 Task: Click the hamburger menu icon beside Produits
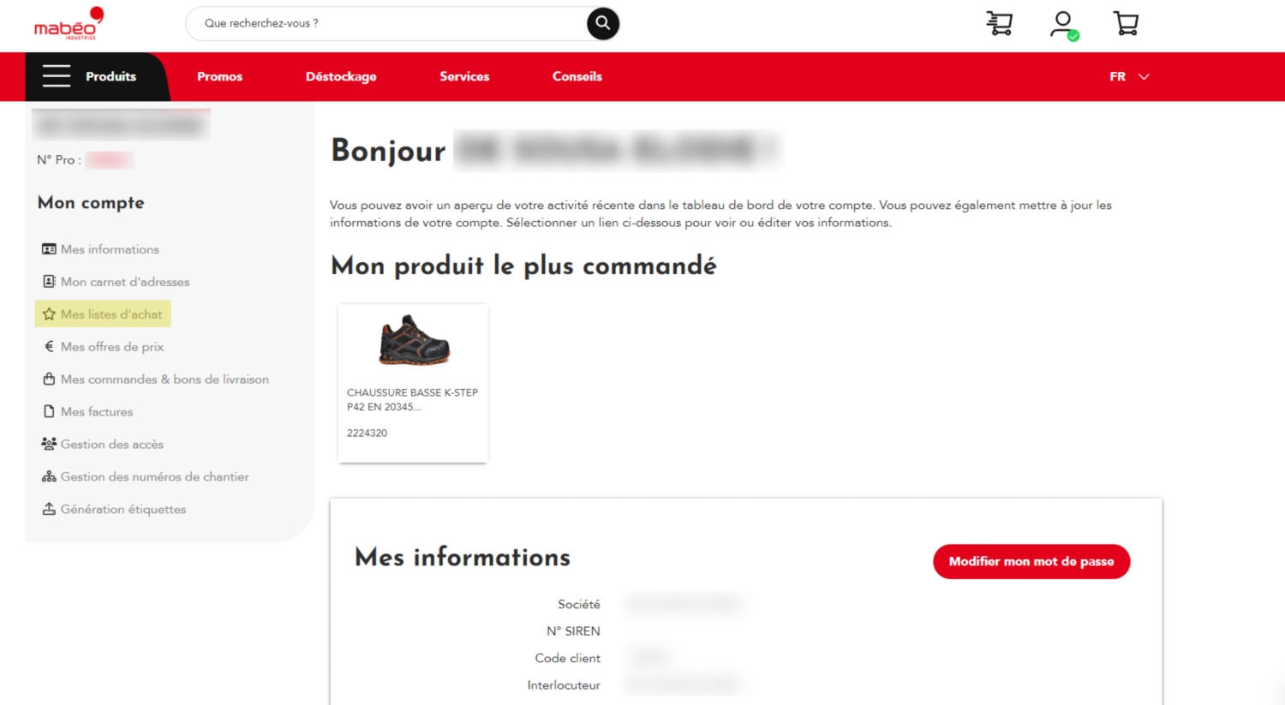(57, 76)
